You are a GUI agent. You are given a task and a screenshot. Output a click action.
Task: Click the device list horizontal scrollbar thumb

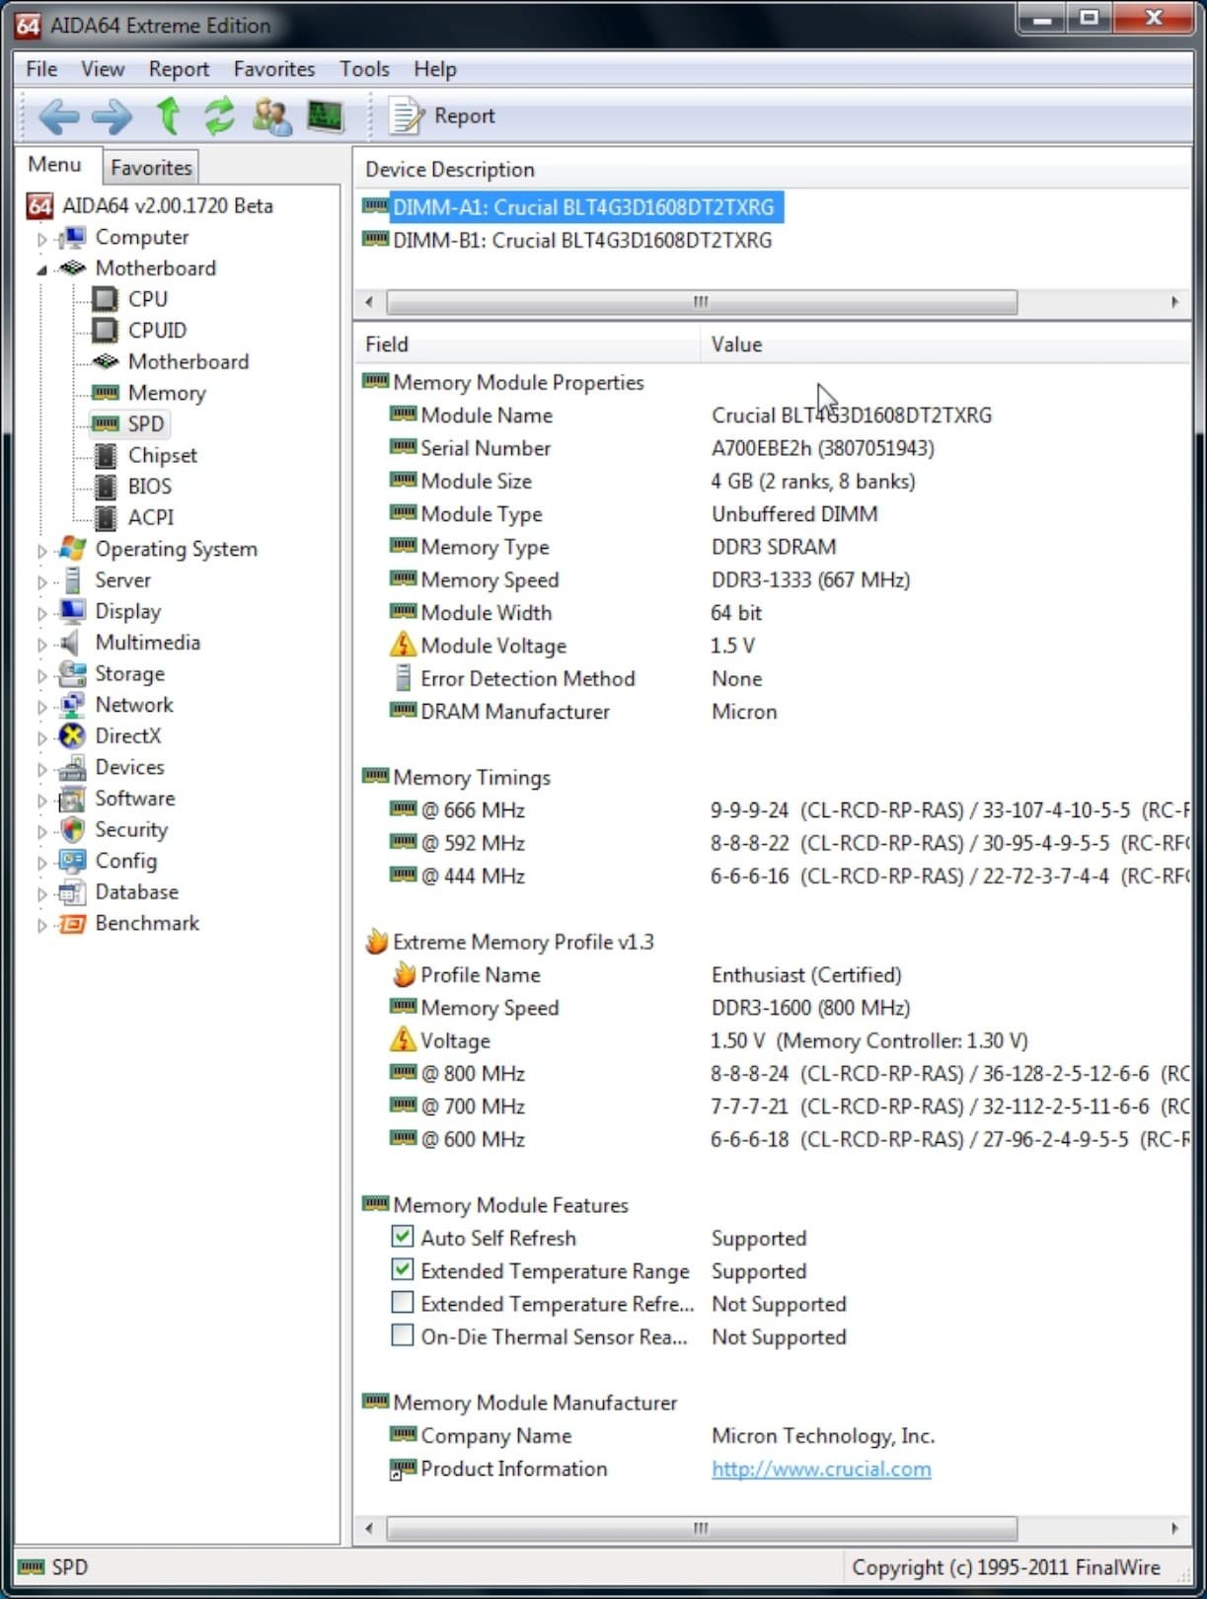[702, 302]
